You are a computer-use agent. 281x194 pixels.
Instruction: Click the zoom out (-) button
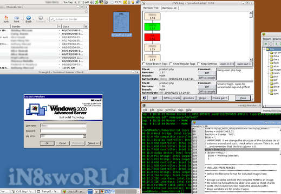244,64
